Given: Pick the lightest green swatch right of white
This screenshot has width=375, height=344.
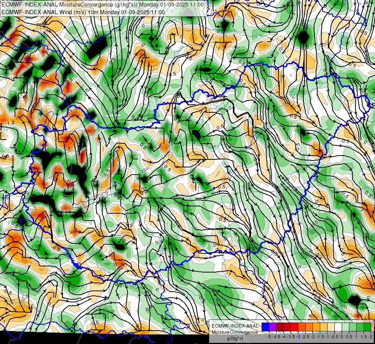Looking at the screenshot, I should pyautogui.click(x=346, y=327).
